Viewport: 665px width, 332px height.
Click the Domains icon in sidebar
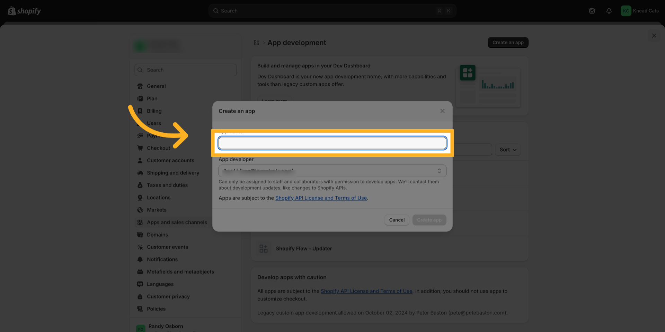click(x=140, y=235)
